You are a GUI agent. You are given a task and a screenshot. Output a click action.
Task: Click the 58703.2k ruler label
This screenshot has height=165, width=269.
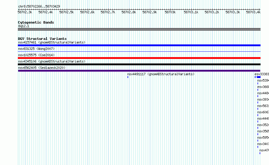pyautogui.click(x=212, y=12)
